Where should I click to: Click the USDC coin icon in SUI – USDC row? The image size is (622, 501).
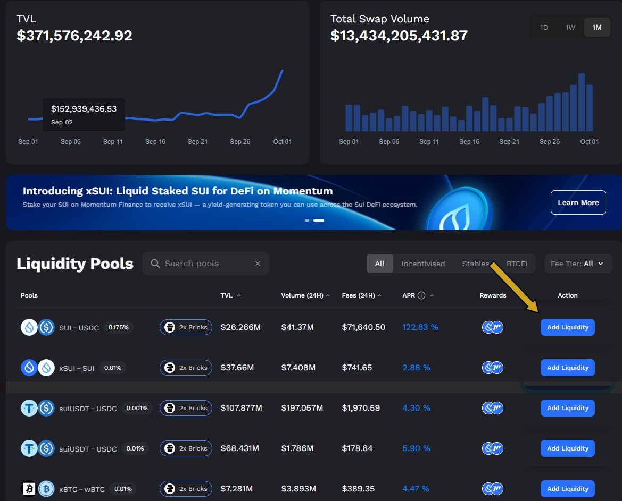point(46,327)
